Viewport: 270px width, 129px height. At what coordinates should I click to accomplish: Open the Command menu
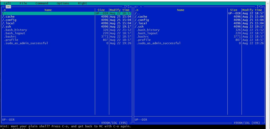tap(42, 3)
